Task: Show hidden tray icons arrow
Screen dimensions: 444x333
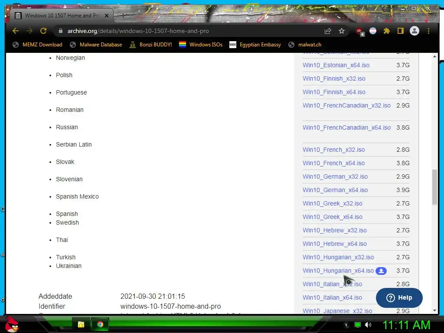Action: 346,325
